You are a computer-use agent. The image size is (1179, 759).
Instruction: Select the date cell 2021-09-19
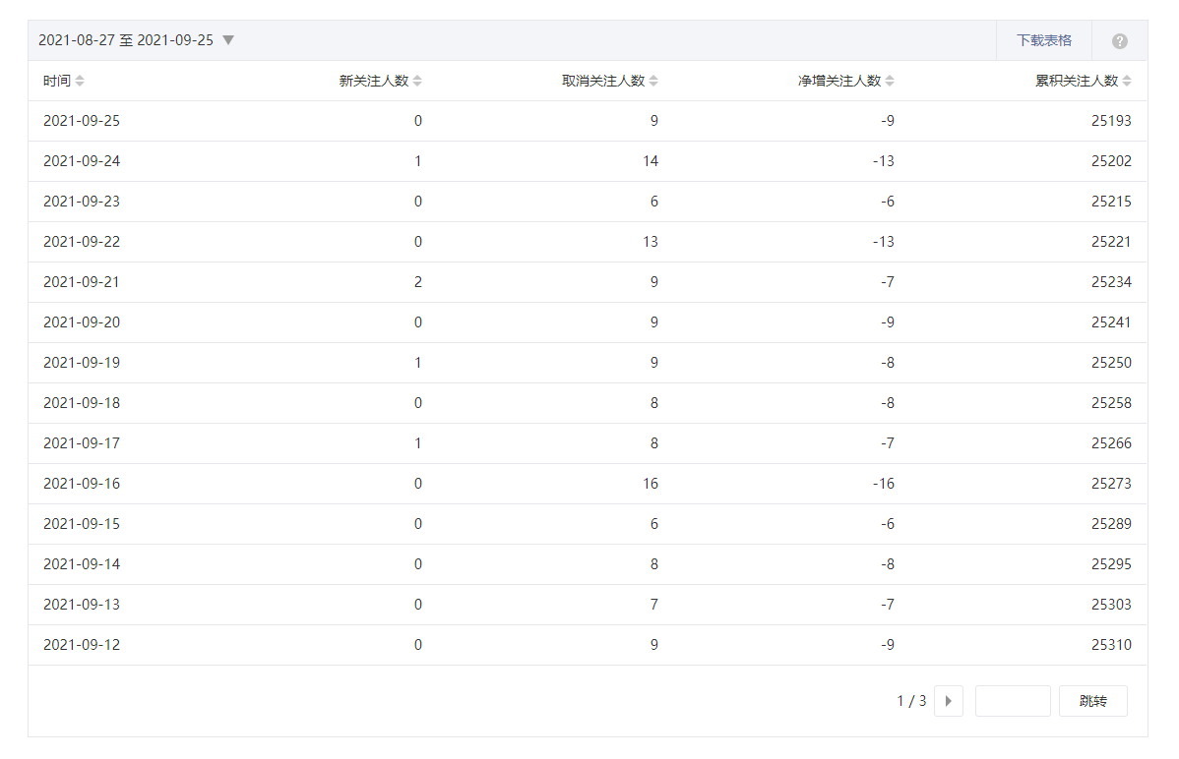tap(82, 363)
